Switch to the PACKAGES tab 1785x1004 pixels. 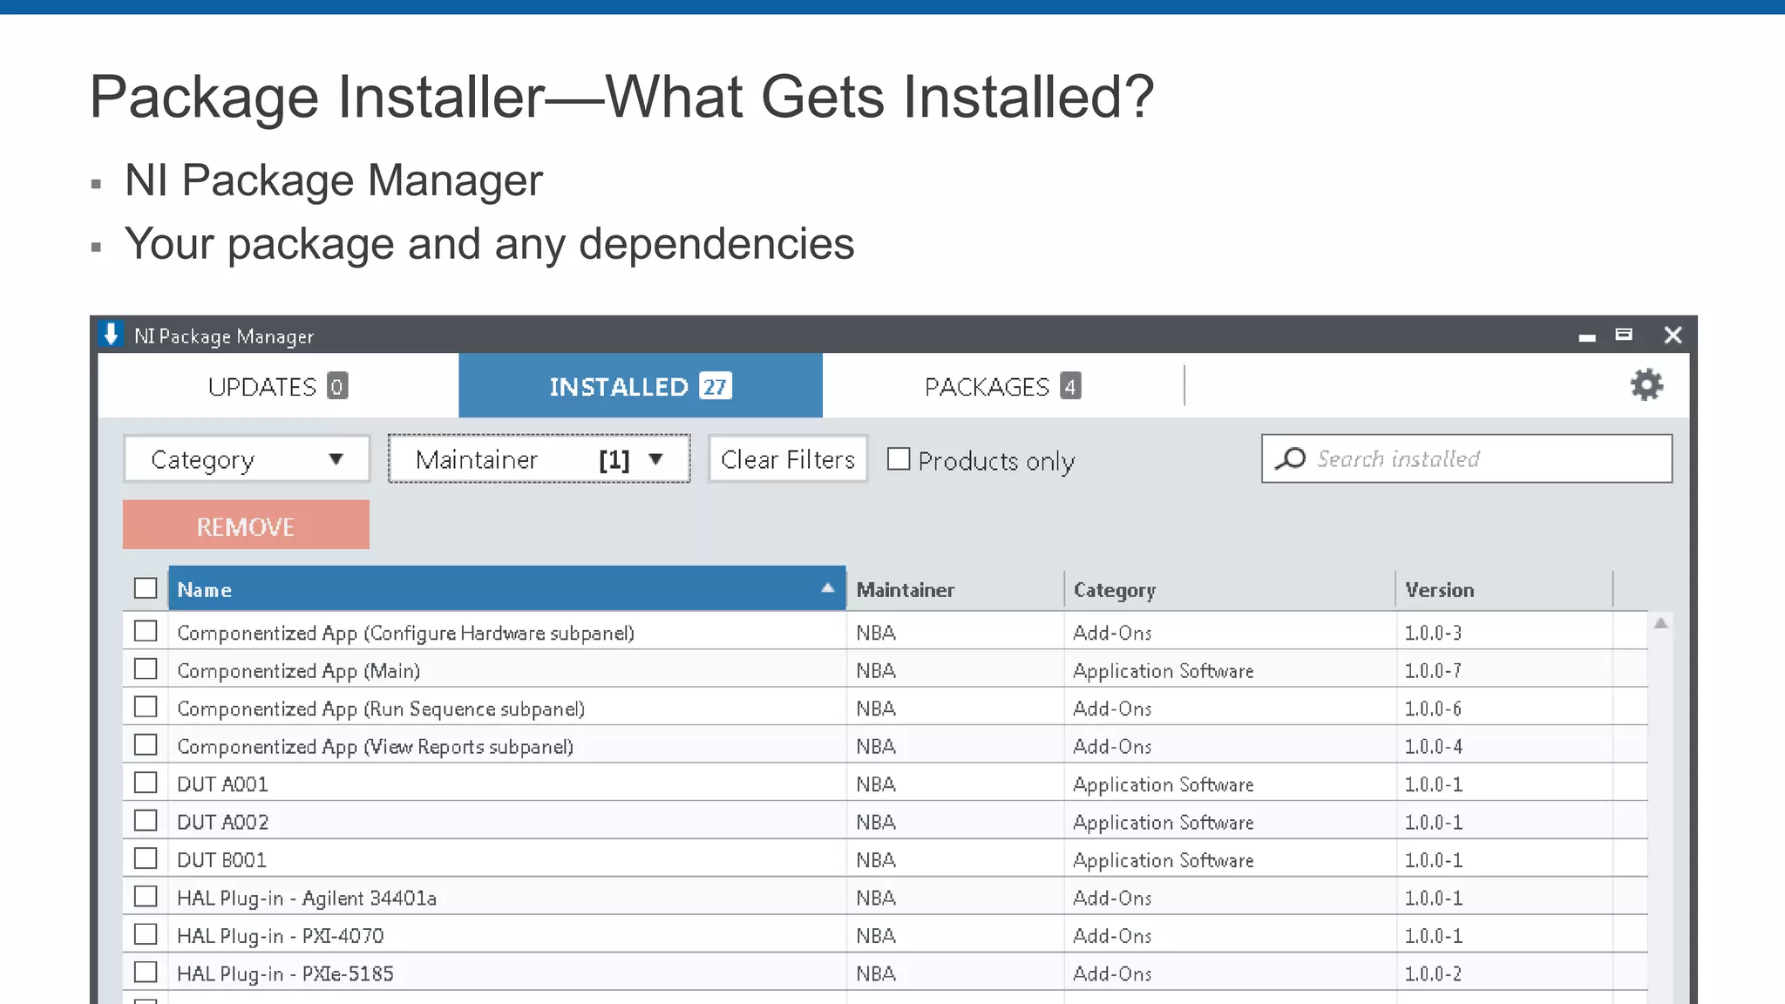tap(1002, 386)
